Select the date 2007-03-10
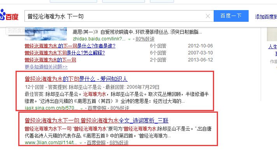Screen dimensions: 277x150 pos(200,53)
